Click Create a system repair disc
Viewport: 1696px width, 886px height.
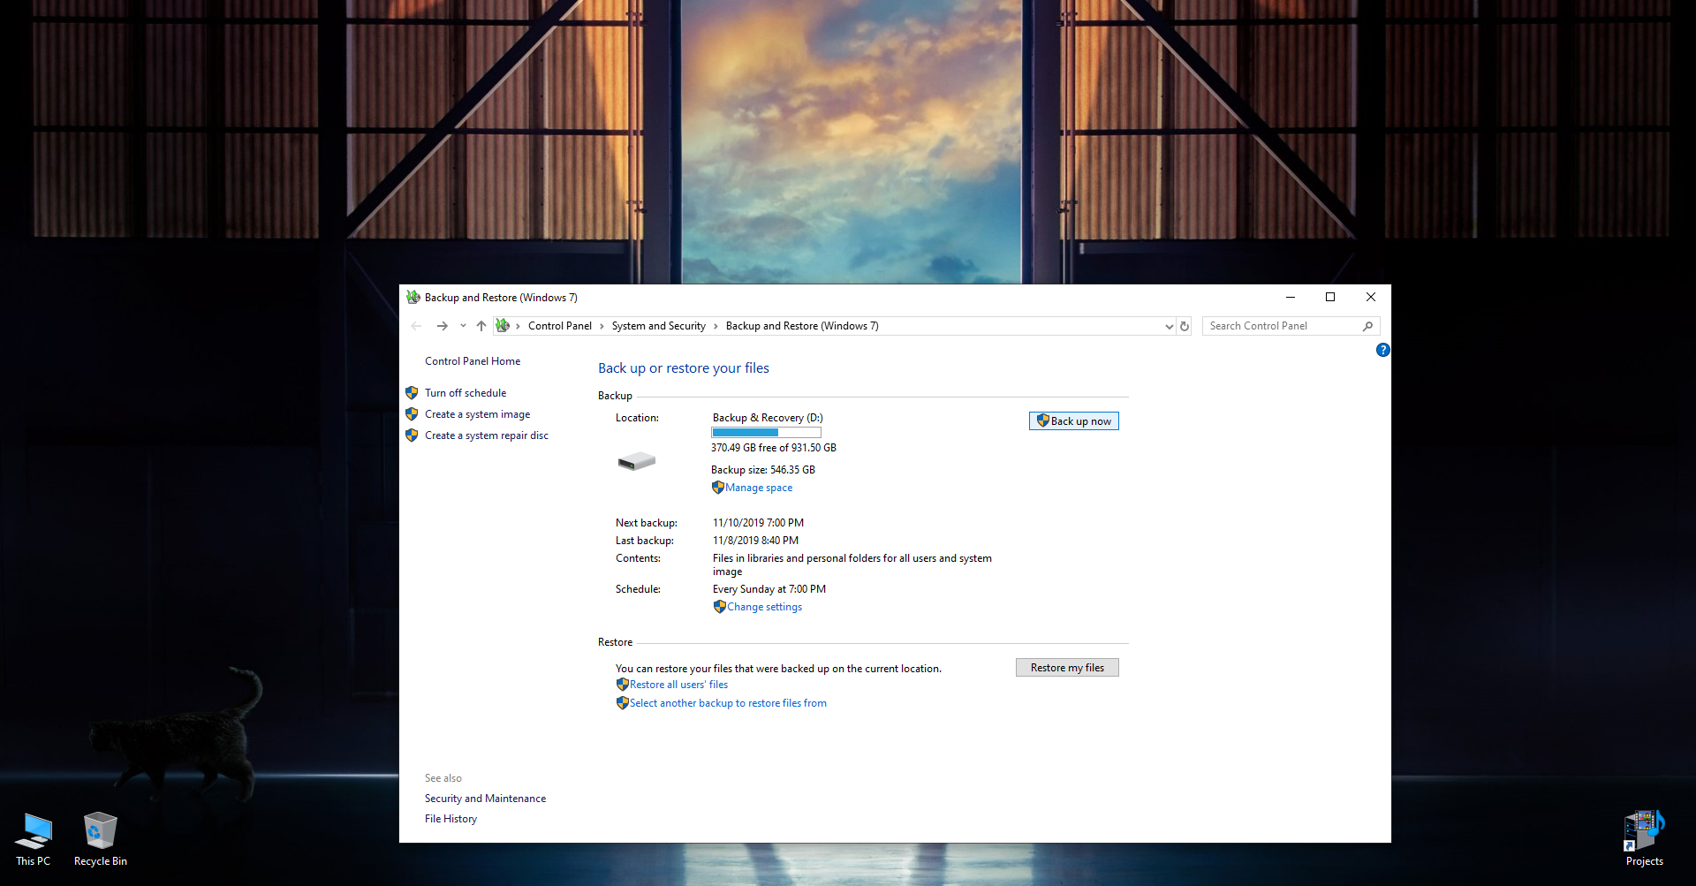pyautogui.click(x=487, y=435)
